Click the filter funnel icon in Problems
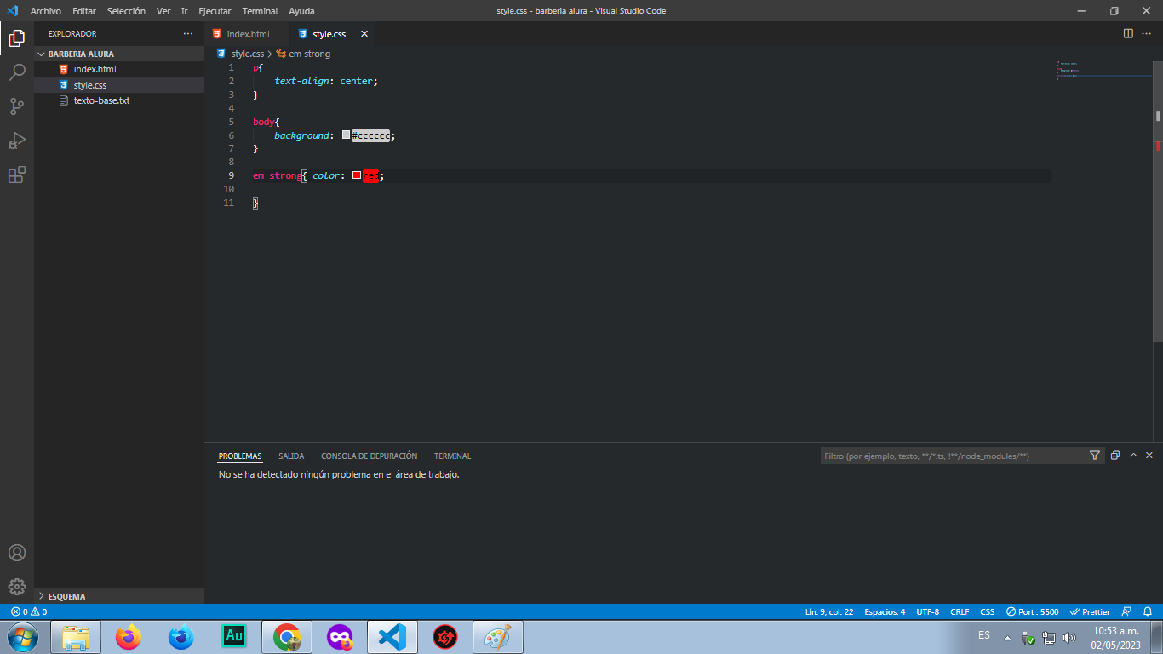Screen dimensions: 1163x654 (1095, 456)
